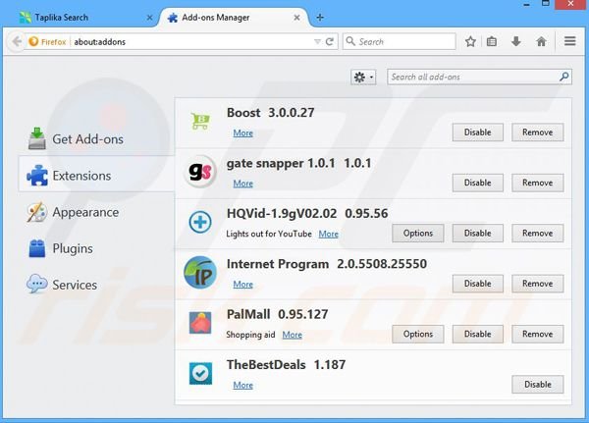Open a new tab with the plus icon
Image resolution: width=589 pixels, height=423 pixels.
tap(320, 18)
